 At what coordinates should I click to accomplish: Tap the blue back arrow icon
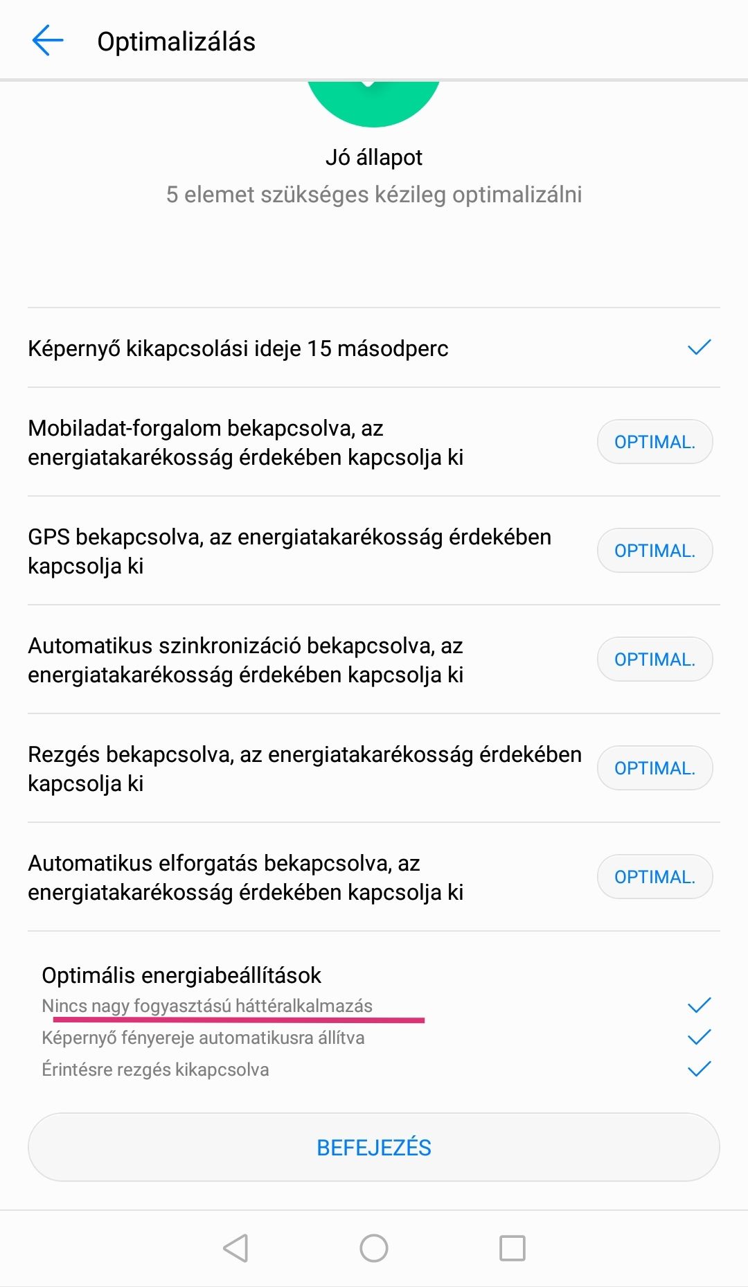48,41
